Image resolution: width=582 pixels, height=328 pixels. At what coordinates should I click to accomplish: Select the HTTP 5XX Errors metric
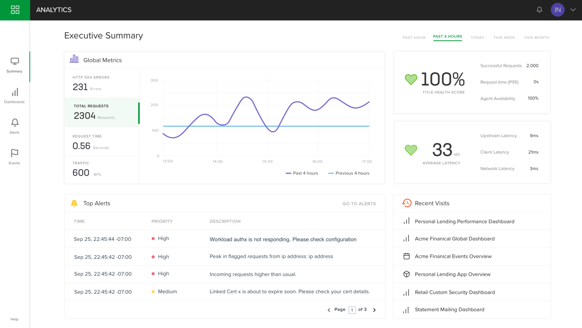click(102, 84)
